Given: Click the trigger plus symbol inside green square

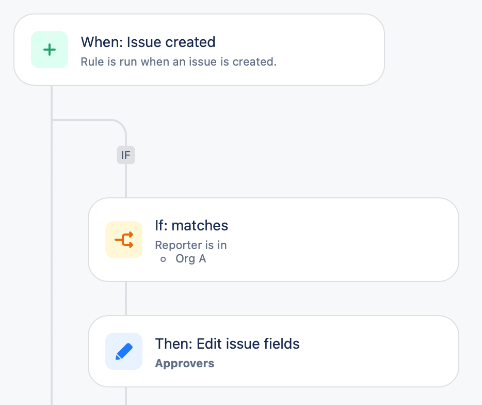Looking at the screenshot, I should click(50, 50).
